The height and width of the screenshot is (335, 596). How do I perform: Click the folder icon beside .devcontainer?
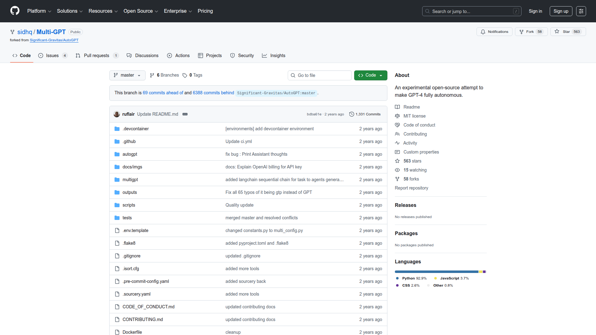pyautogui.click(x=117, y=128)
